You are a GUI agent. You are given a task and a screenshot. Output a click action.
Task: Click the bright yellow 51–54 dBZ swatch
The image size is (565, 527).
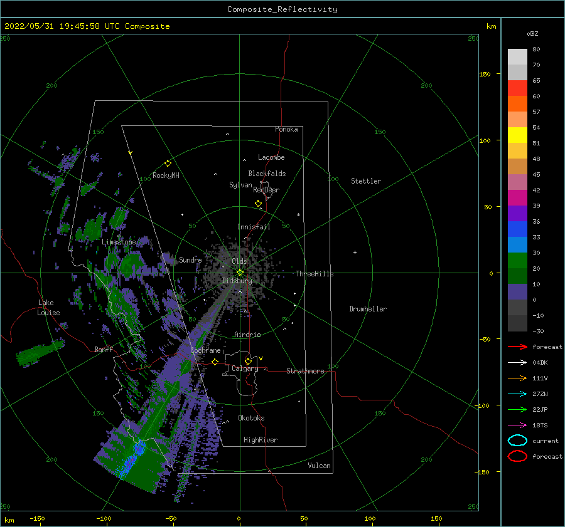click(517, 135)
